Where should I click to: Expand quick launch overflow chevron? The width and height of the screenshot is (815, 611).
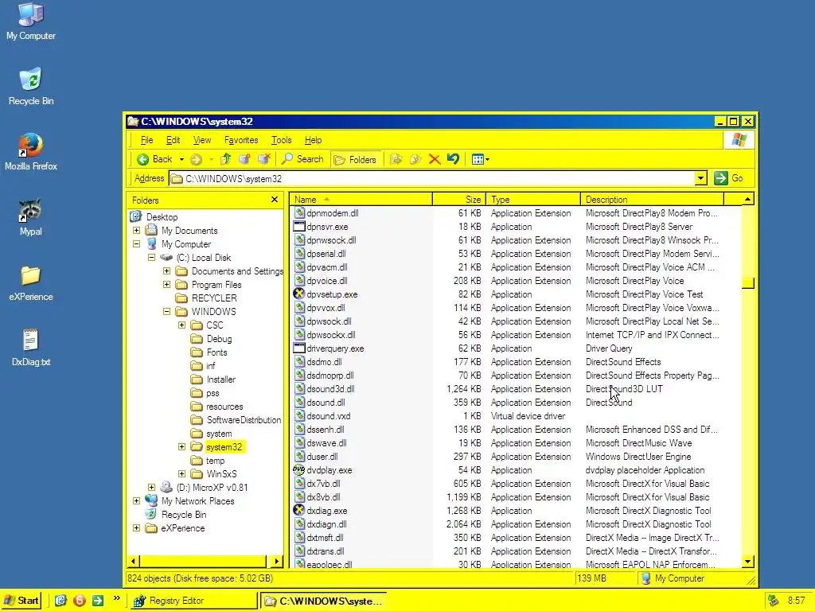(116, 598)
